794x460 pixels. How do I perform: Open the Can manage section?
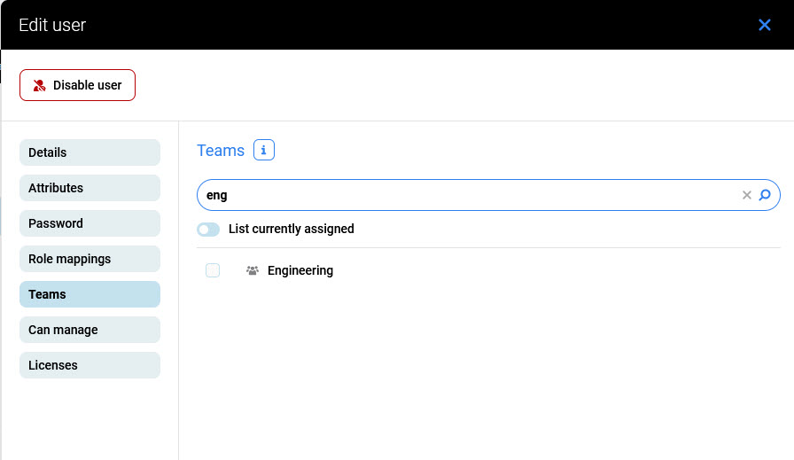point(90,330)
